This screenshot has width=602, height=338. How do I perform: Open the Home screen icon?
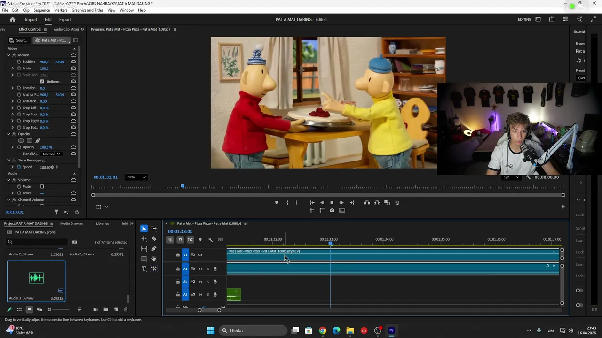point(13,19)
